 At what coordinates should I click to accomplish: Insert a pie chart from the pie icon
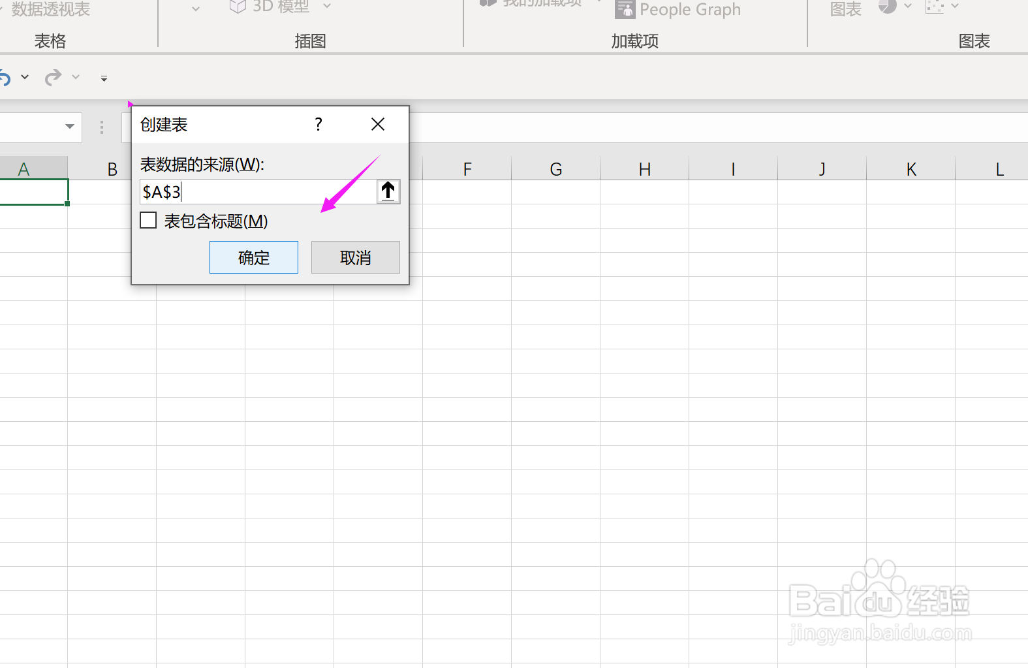887,7
